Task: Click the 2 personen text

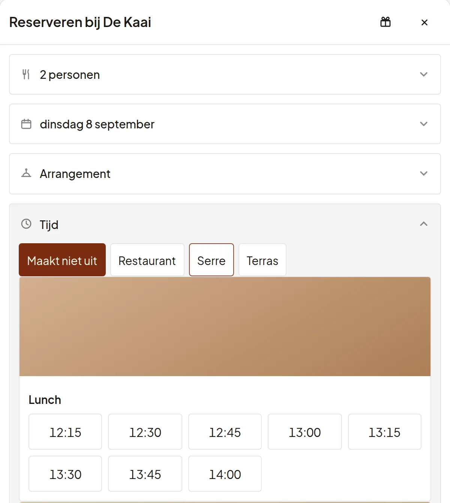Action: point(70,75)
